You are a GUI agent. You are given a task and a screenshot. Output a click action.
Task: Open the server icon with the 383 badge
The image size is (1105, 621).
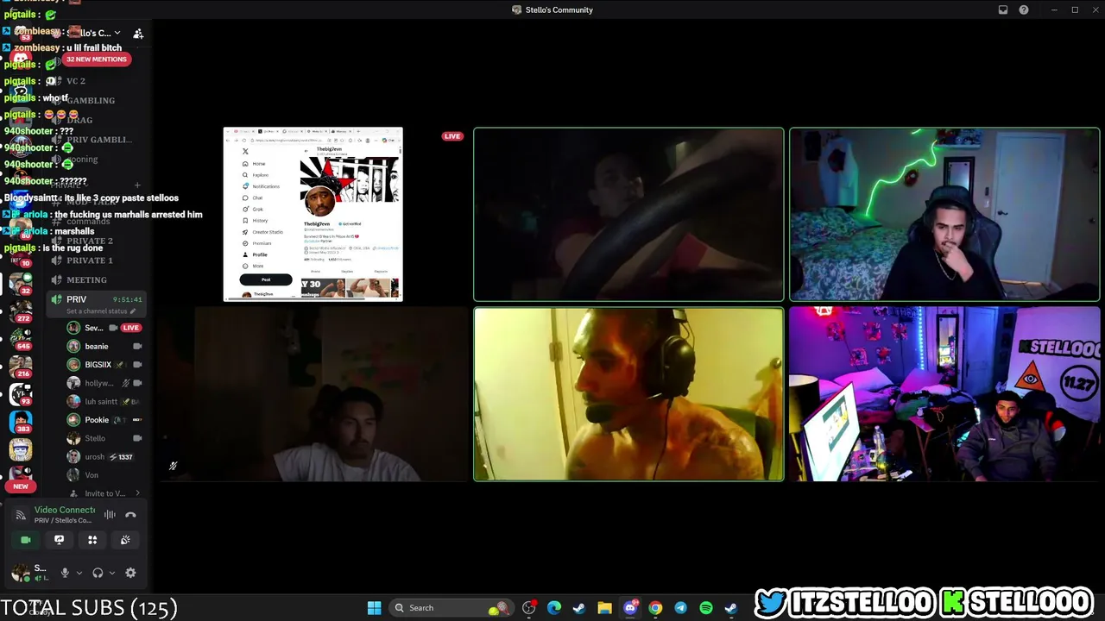tap(21, 422)
